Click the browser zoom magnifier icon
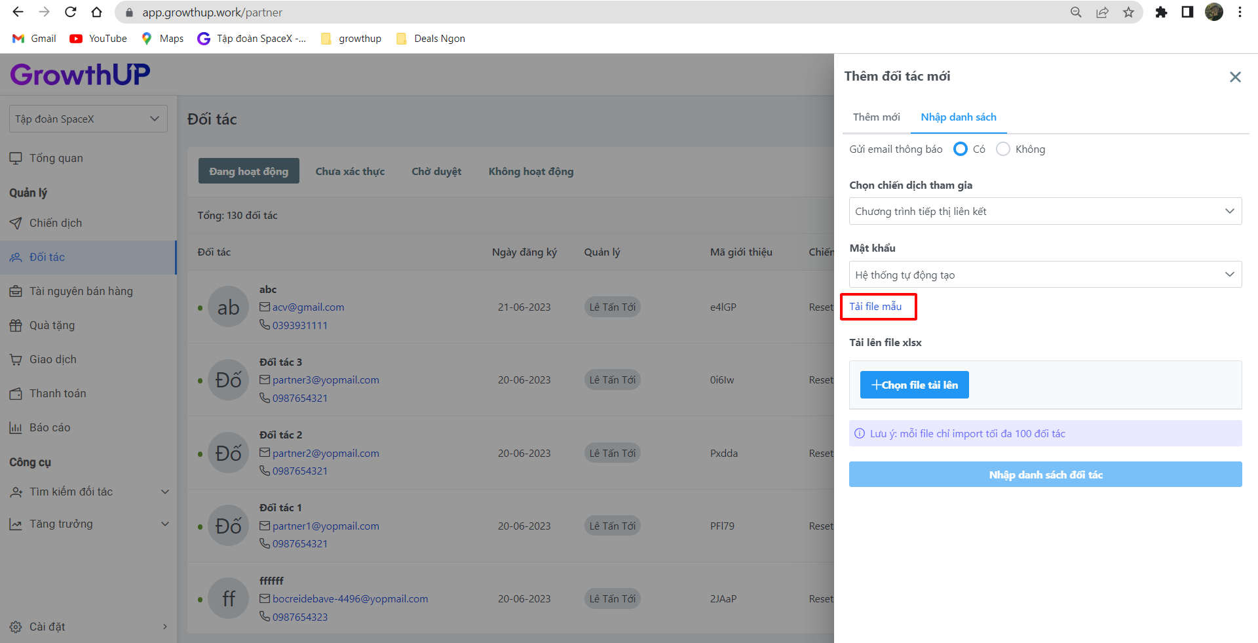Viewport: 1258px width, 643px height. tap(1076, 12)
